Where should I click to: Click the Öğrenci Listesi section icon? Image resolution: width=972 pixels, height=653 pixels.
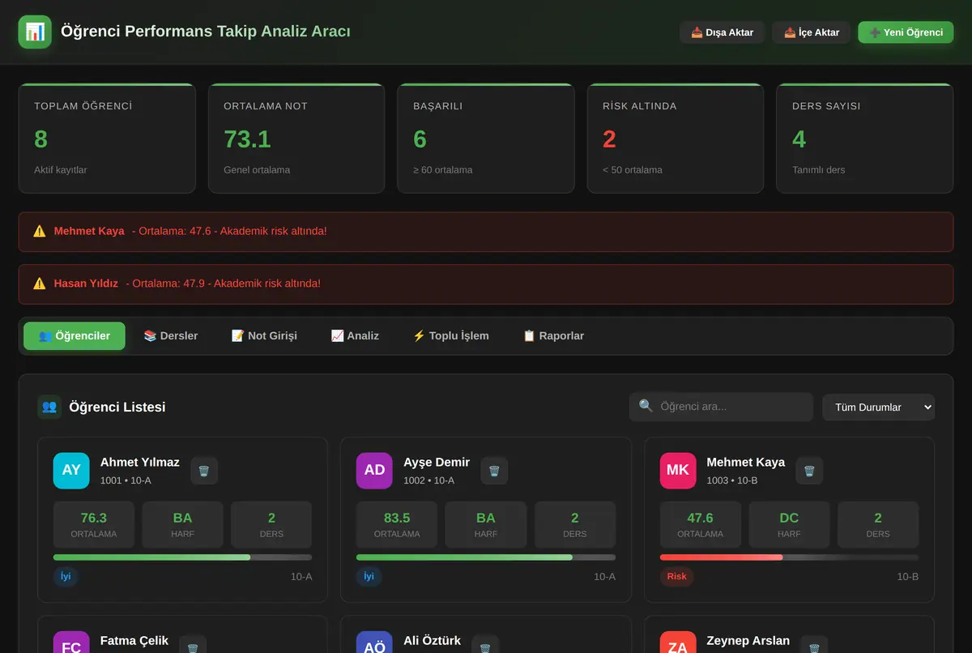[x=49, y=407]
